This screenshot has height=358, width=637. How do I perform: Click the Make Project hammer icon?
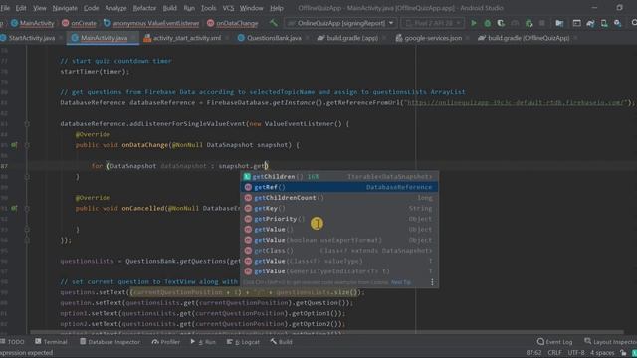coord(274,23)
